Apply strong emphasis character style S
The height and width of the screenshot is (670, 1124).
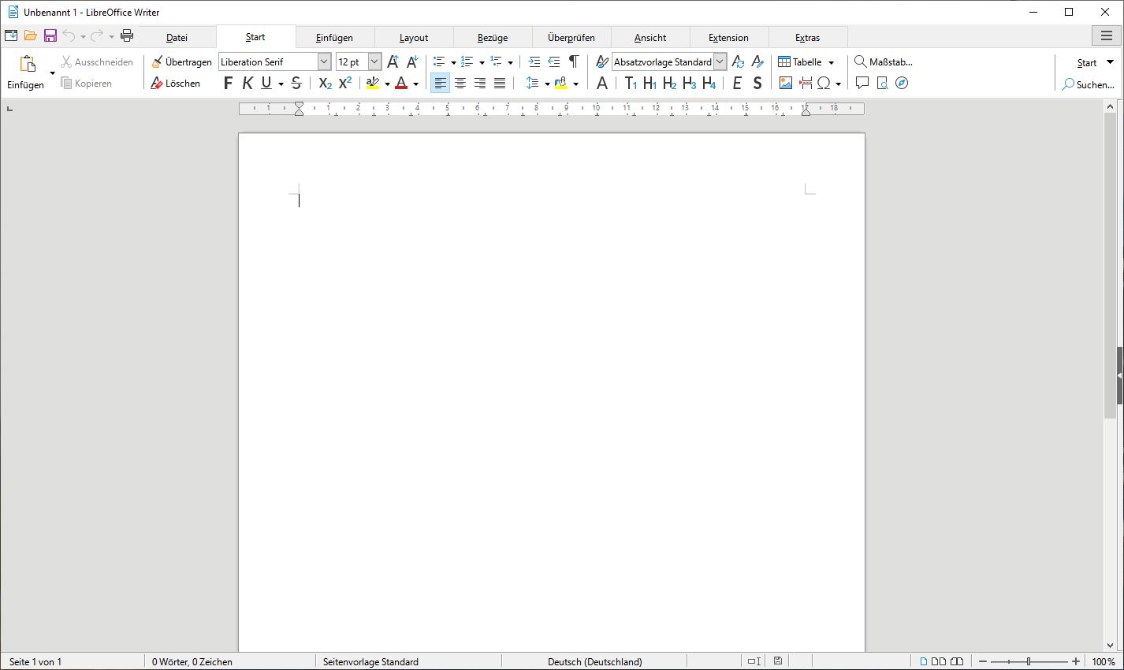pos(757,83)
